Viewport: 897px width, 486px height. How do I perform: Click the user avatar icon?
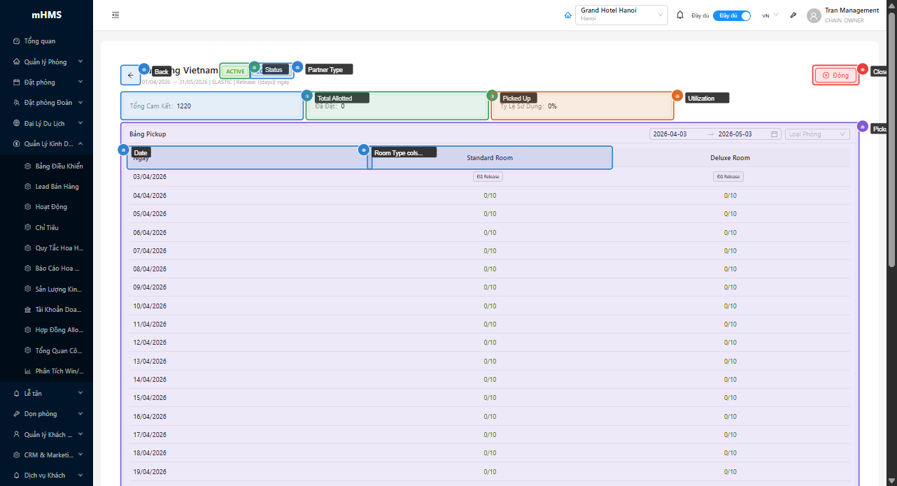point(813,15)
